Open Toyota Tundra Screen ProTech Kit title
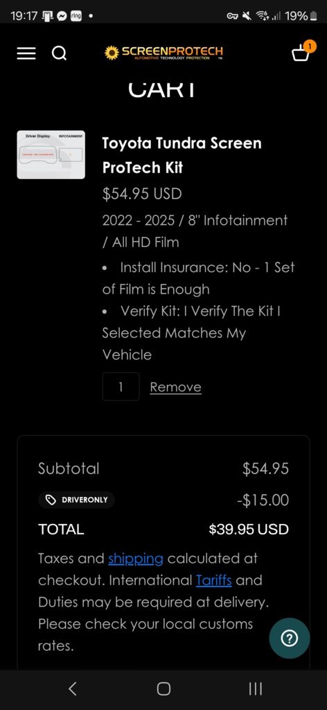 coord(182,155)
